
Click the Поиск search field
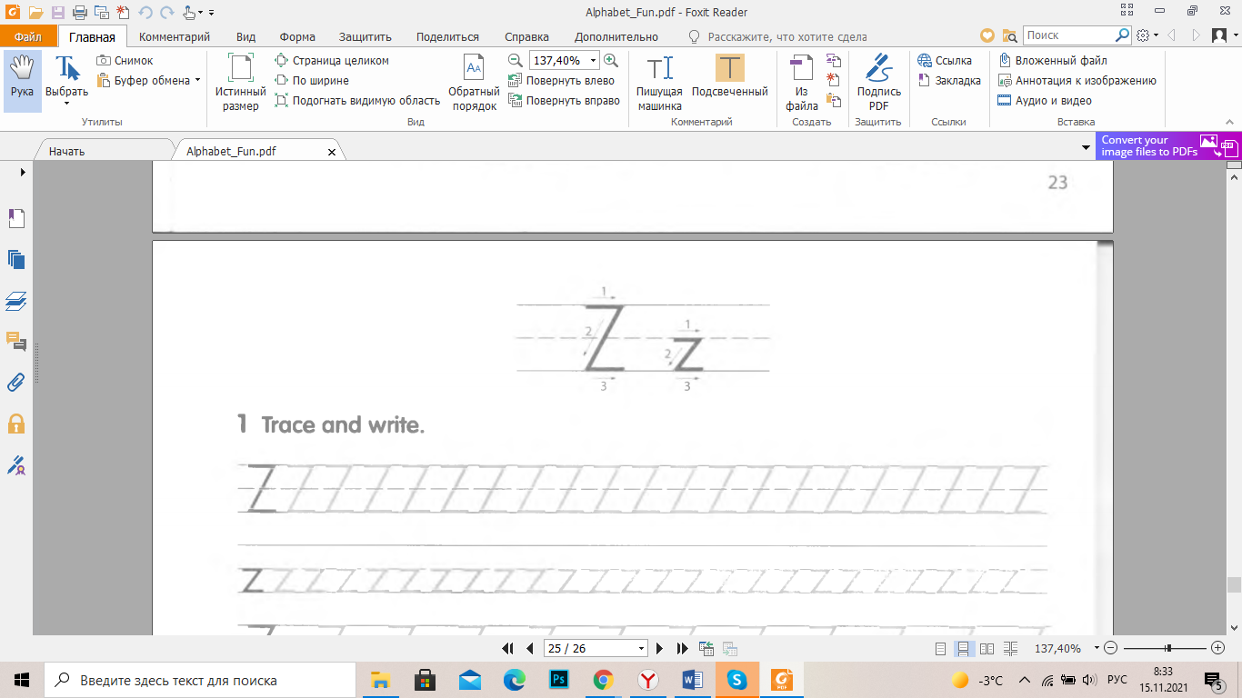[x=1068, y=35]
